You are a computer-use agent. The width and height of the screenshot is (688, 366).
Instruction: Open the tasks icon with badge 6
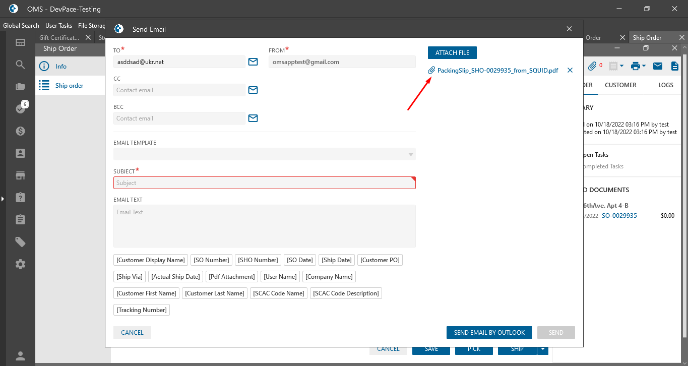click(x=21, y=109)
